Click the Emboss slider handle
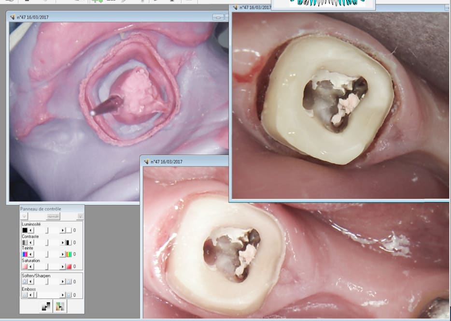 (34, 294)
